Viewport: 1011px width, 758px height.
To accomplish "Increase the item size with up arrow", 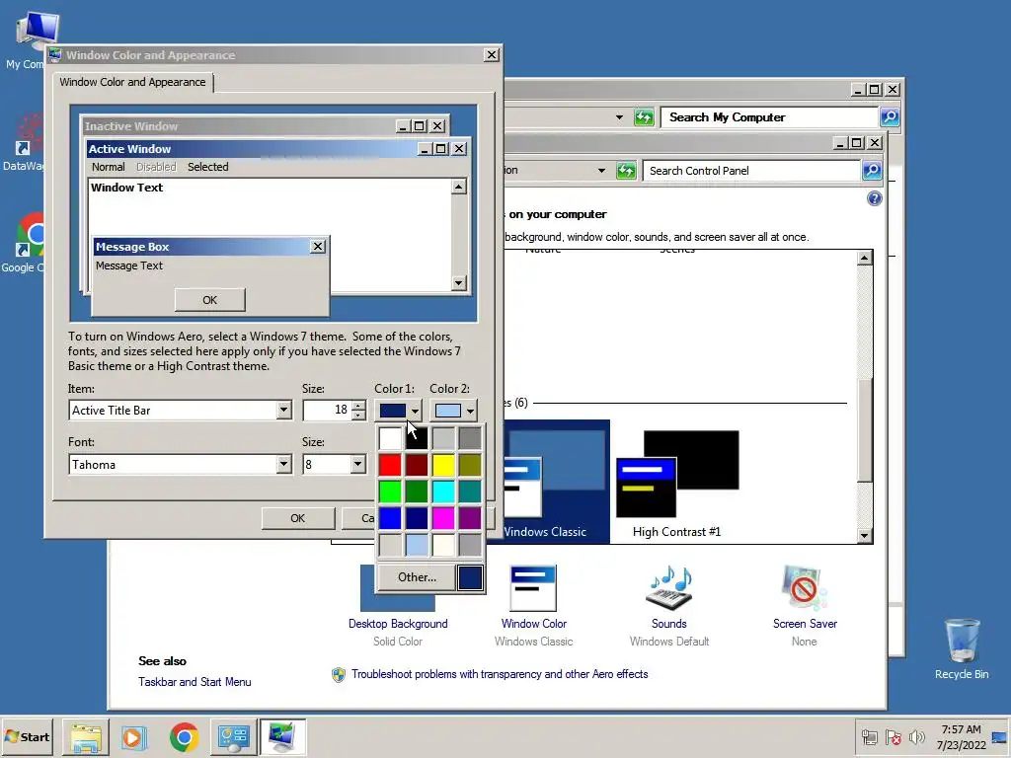I will pyautogui.click(x=358, y=406).
